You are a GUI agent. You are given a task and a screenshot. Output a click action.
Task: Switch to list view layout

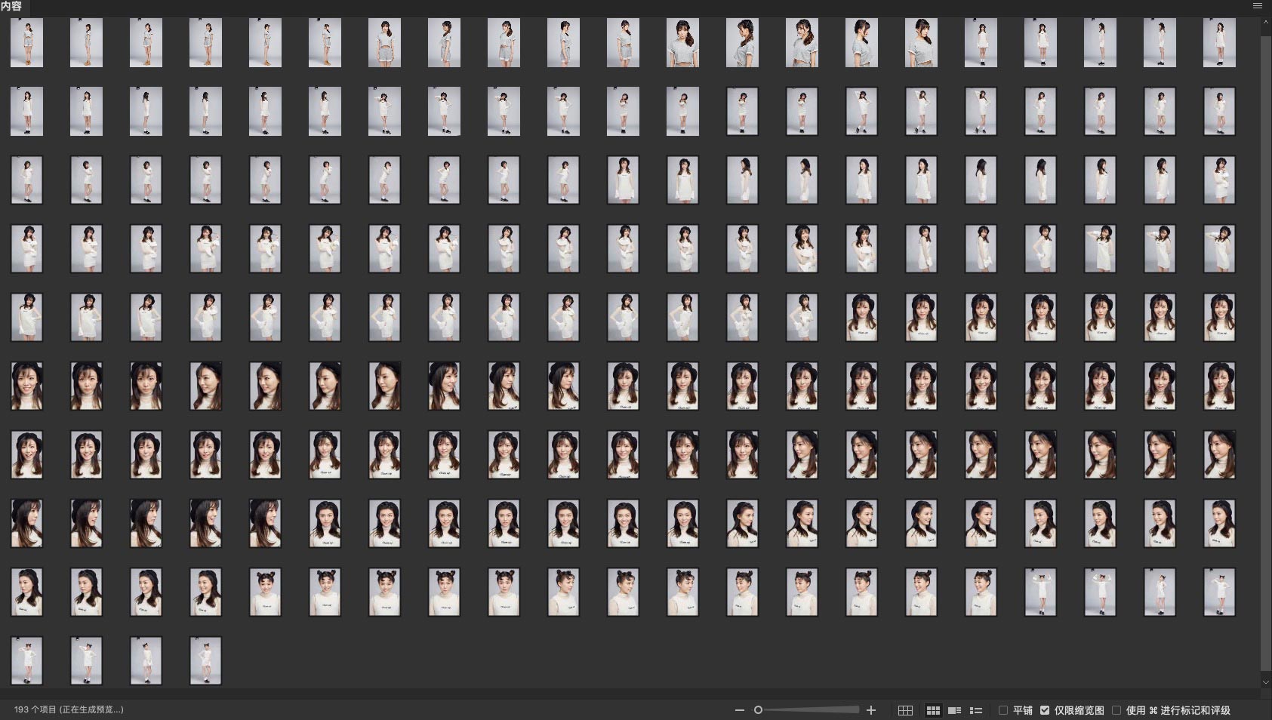[x=975, y=710]
